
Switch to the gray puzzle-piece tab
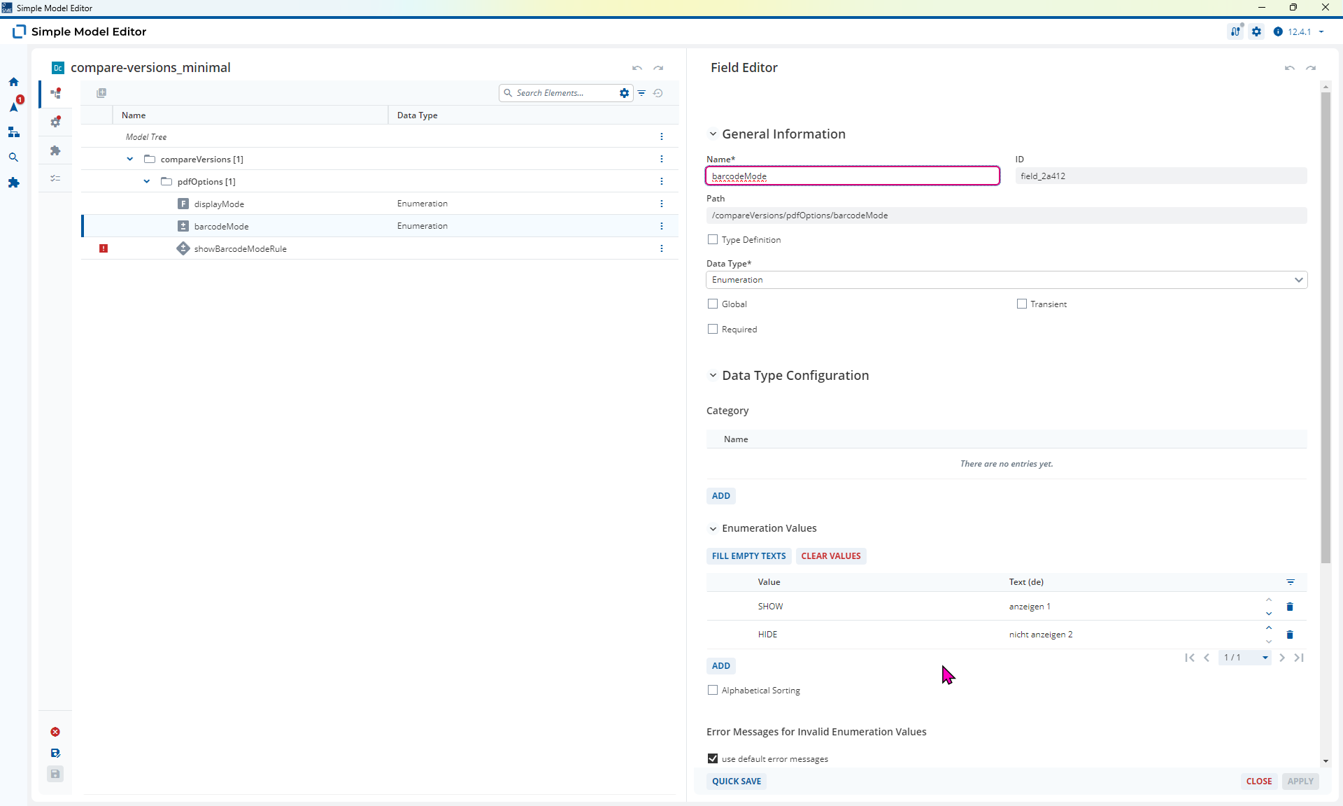[56, 150]
